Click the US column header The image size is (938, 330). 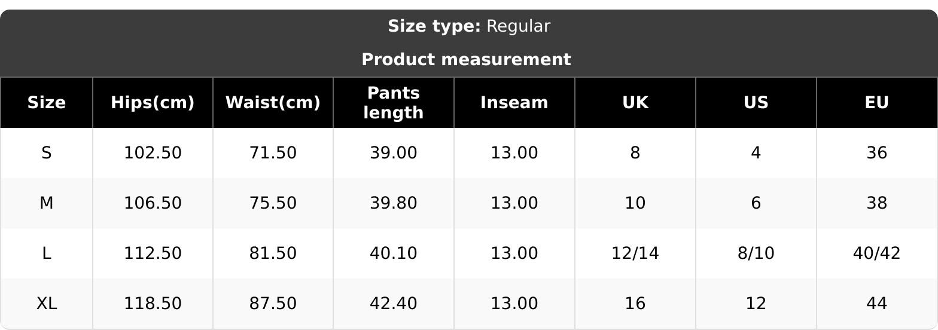[756, 103]
